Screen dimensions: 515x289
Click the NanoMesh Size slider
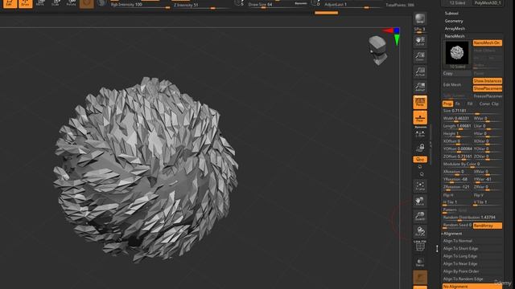click(x=472, y=111)
